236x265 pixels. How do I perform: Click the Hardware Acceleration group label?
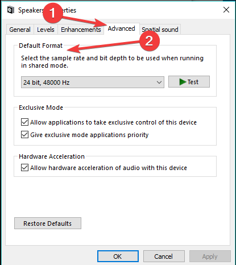pyautogui.click(x=52, y=156)
